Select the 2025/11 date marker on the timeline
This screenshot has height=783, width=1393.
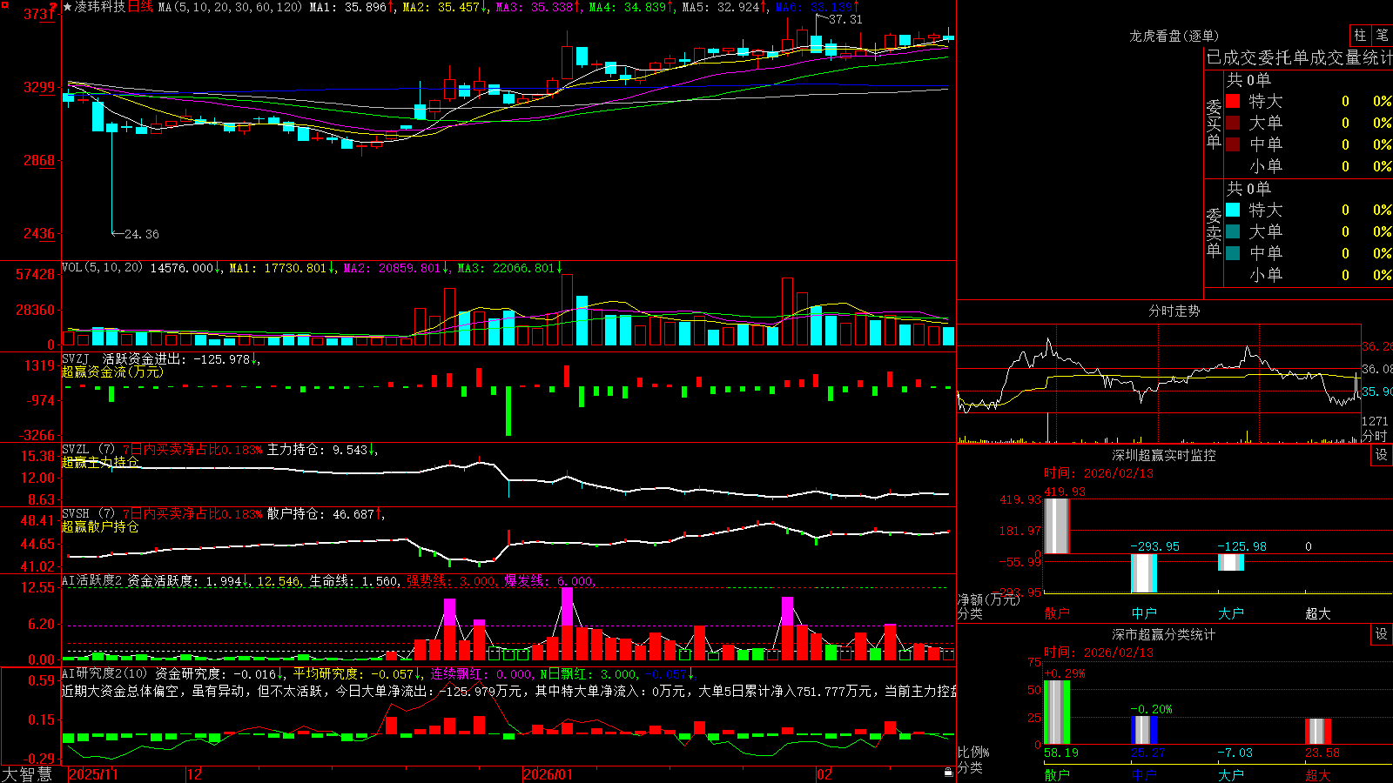click(93, 774)
